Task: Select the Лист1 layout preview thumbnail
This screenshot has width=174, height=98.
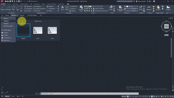Action: click(38, 30)
